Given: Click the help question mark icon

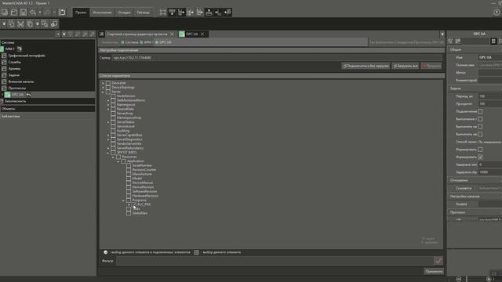Looking at the screenshot, I should tap(497, 13).
